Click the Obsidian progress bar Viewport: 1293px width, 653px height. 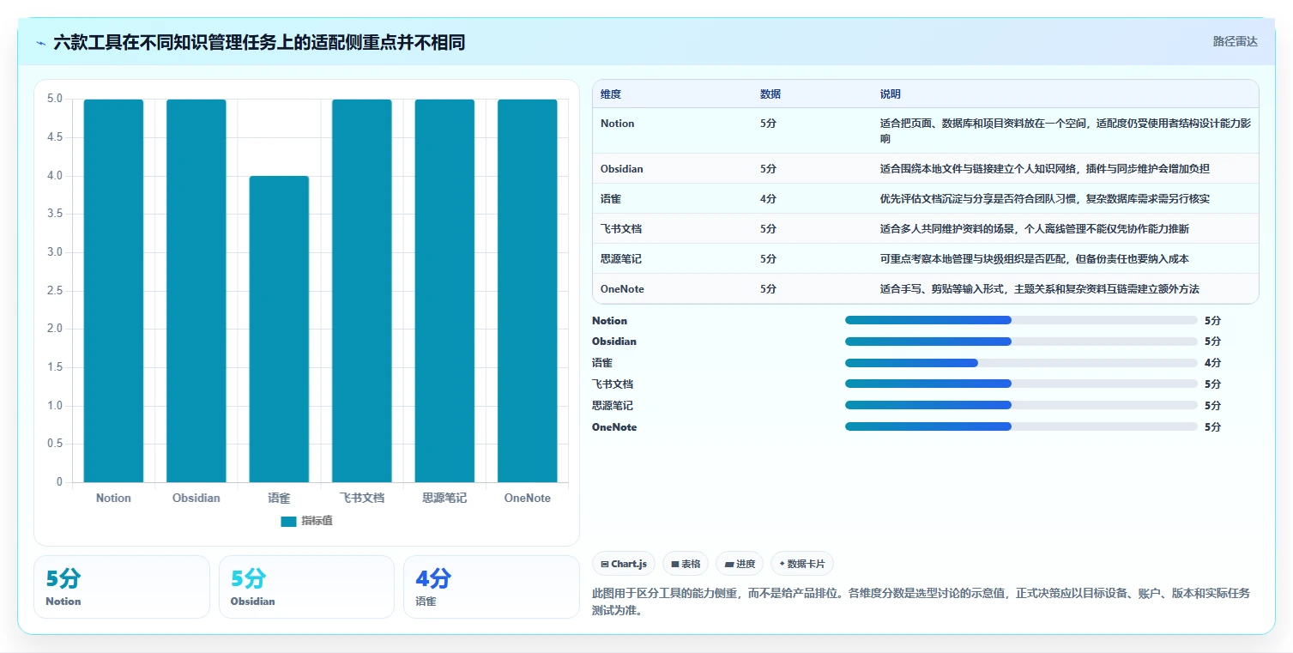[1021, 342]
